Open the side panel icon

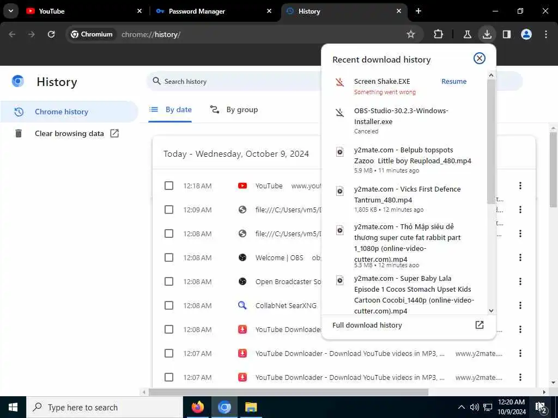coord(507,34)
